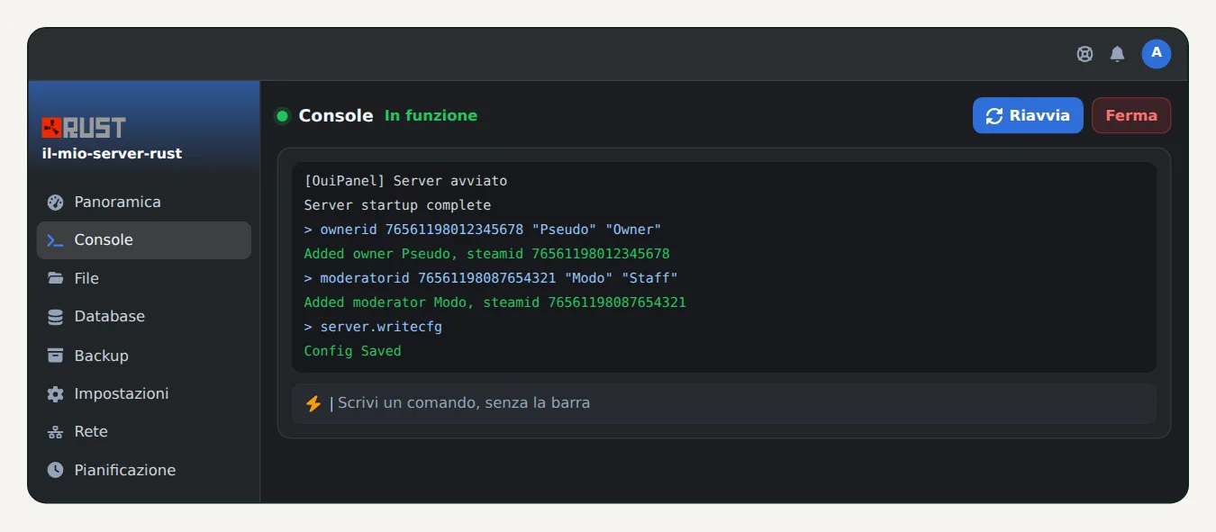The width and height of the screenshot is (1216, 532).
Task: Click the "> server.writecfg" log line
Action: [x=373, y=327]
